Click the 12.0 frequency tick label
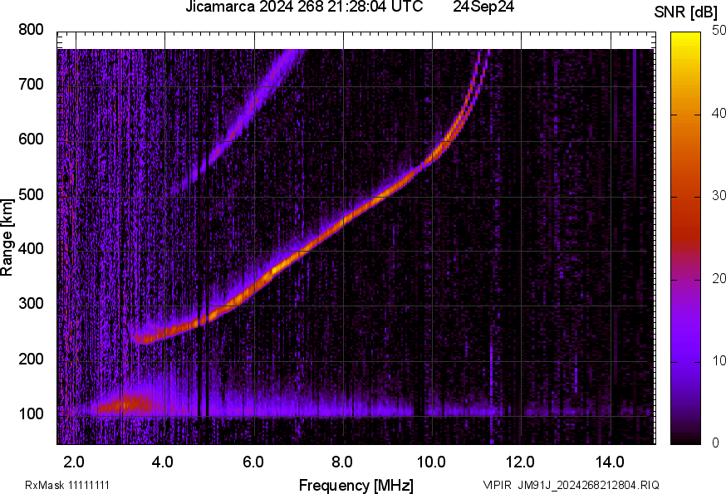The width and height of the screenshot is (726, 494). (521, 462)
